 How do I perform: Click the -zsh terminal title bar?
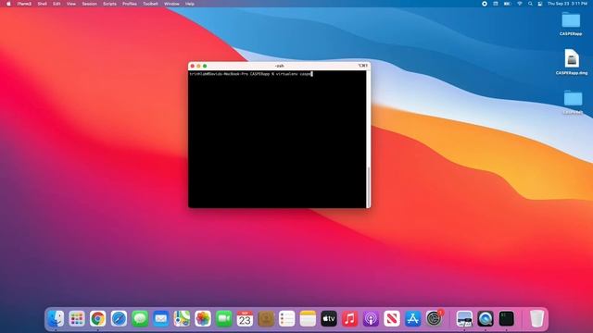(280, 66)
